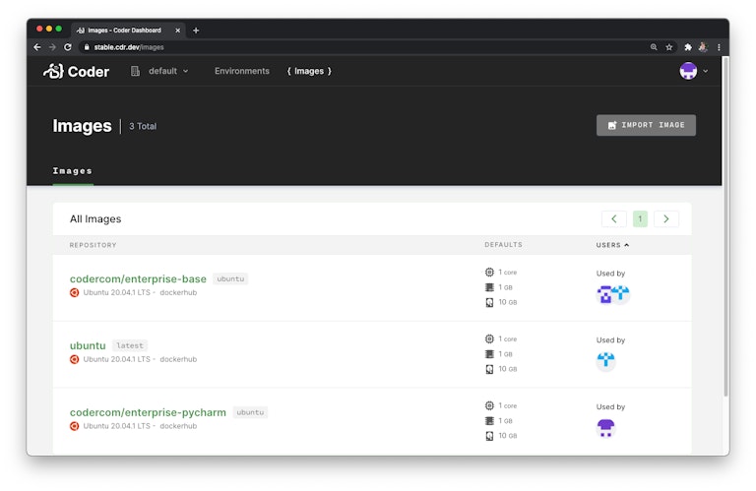
Task: Click the Import Image button
Action: tap(646, 125)
